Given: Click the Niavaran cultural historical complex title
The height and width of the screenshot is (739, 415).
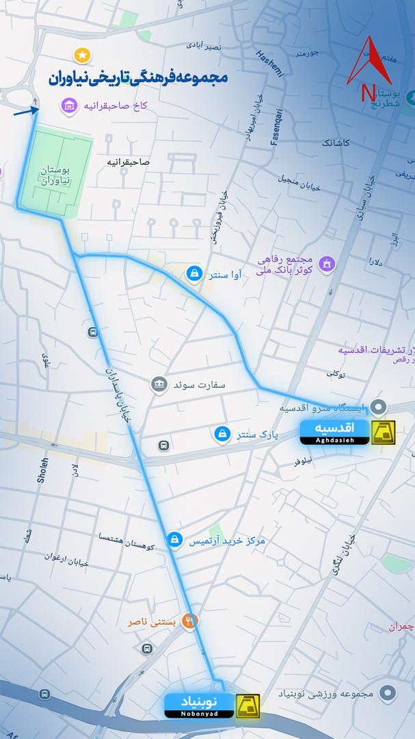Looking at the screenshot, I should (138, 78).
